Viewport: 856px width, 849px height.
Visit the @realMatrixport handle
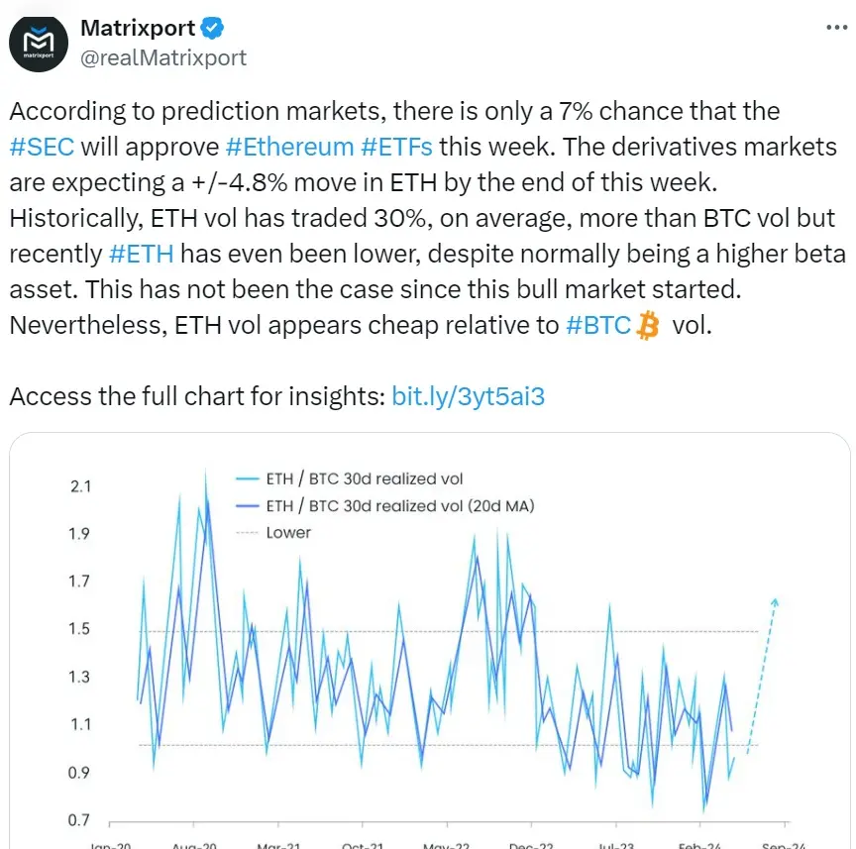click(163, 57)
